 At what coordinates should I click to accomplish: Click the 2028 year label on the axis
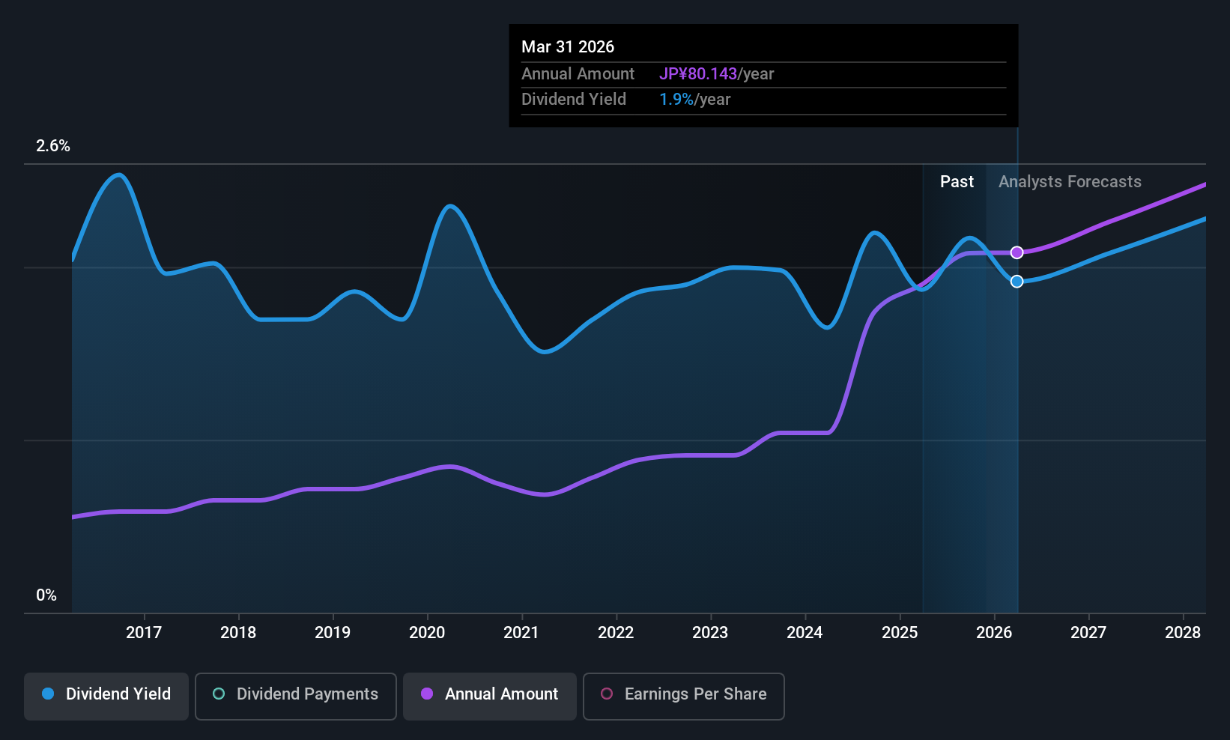click(1183, 633)
